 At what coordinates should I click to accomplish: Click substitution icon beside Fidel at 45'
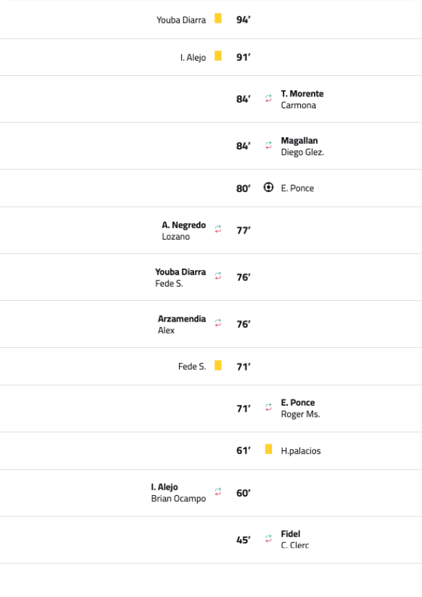[x=268, y=540]
